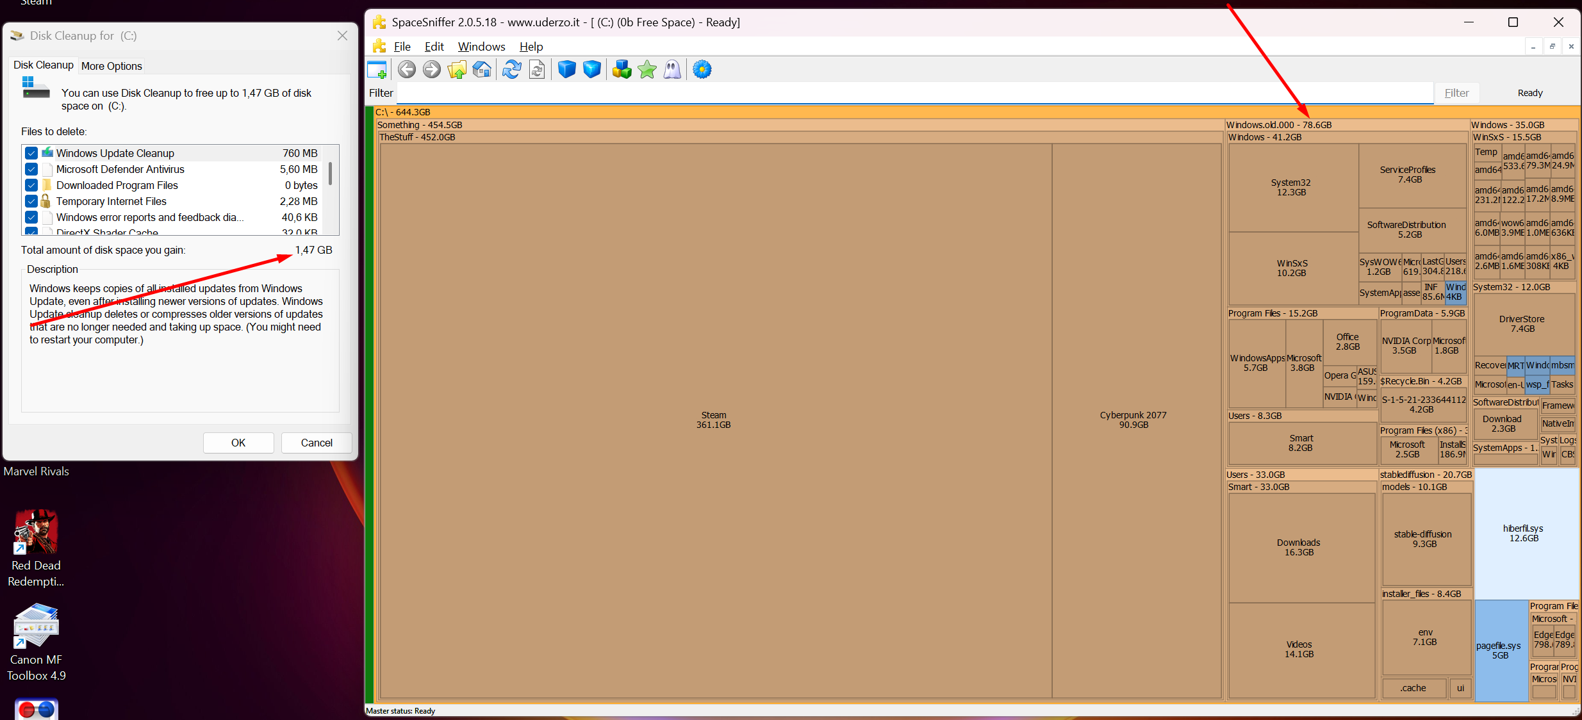Toggle the ghost unknown space icon

point(672,69)
